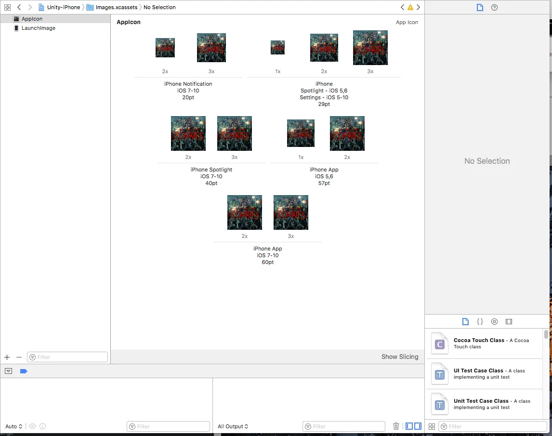Click the asset list Filter field
The height and width of the screenshot is (436, 552).
[x=67, y=357]
